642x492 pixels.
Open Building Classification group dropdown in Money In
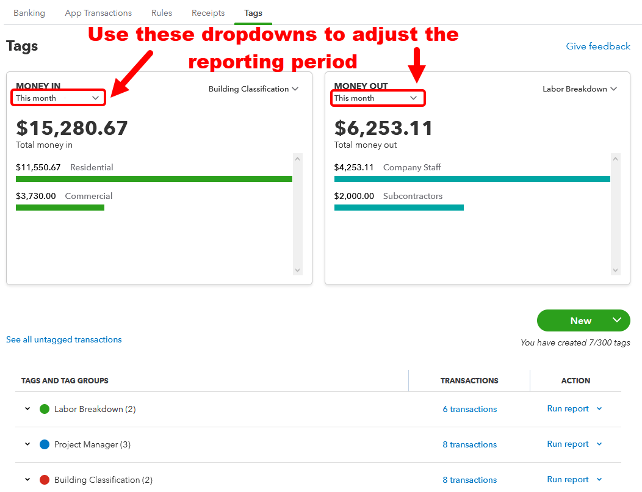click(253, 89)
